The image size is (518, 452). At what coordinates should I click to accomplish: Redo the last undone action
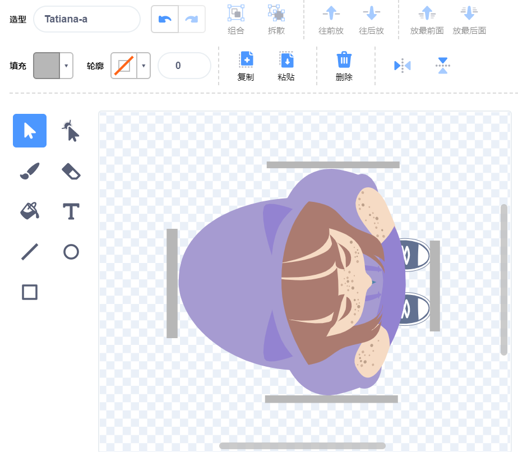pyautogui.click(x=192, y=19)
